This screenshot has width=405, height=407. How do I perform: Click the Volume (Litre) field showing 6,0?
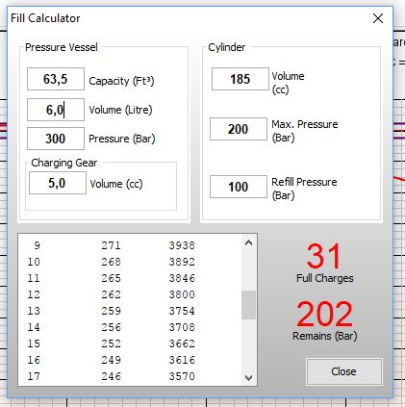click(56, 110)
